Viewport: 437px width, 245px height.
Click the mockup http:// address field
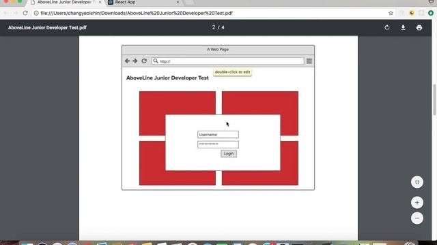[227, 61]
